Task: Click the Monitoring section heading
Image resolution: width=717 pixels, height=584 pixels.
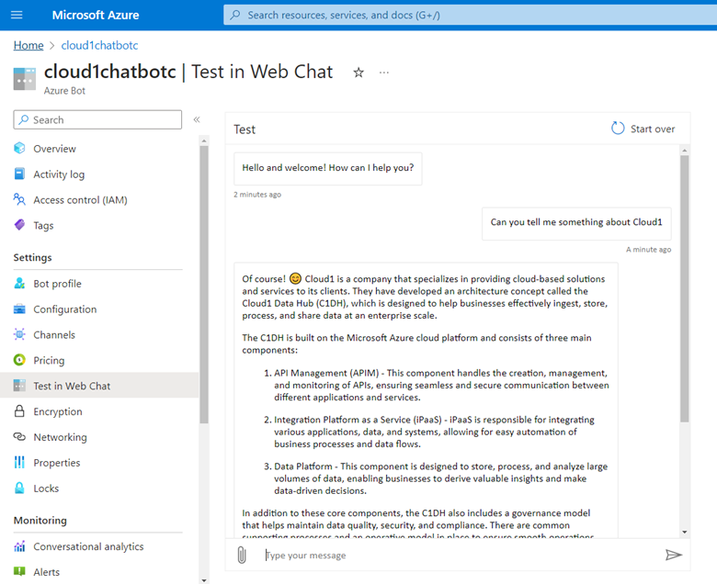Action: [x=40, y=521]
